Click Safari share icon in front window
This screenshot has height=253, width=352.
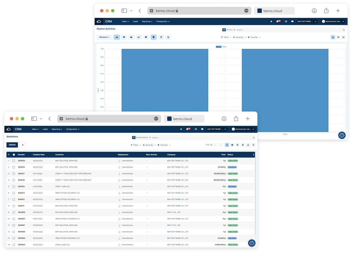point(236,119)
